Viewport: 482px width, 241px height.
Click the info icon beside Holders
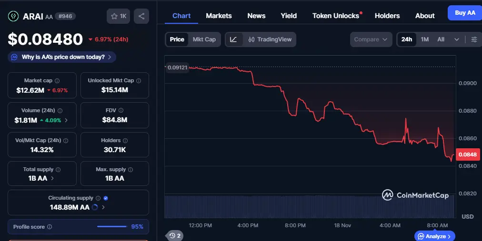[x=125, y=140]
